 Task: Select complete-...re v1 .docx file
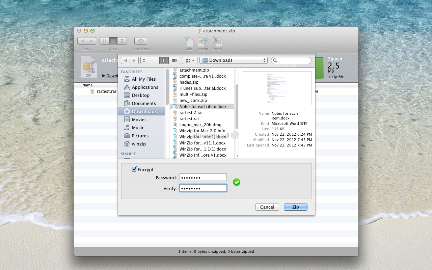click(202, 76)
